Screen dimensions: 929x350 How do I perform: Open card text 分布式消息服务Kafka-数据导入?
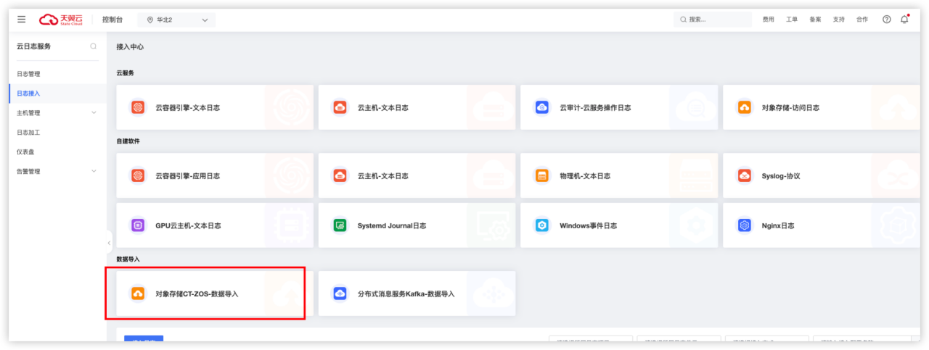(406, 294)
